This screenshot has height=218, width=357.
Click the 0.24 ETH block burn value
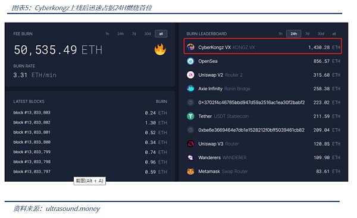[x=156, y=113]
